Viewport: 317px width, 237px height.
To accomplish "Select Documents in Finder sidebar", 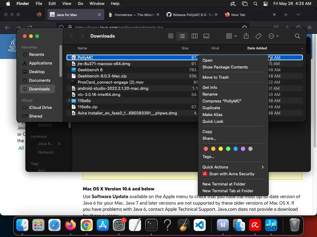I will 39,81.
